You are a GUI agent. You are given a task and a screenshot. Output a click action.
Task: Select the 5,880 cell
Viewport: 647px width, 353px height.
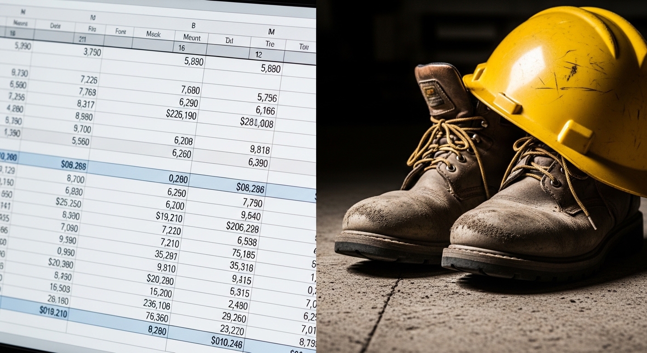tap(271, 68)
